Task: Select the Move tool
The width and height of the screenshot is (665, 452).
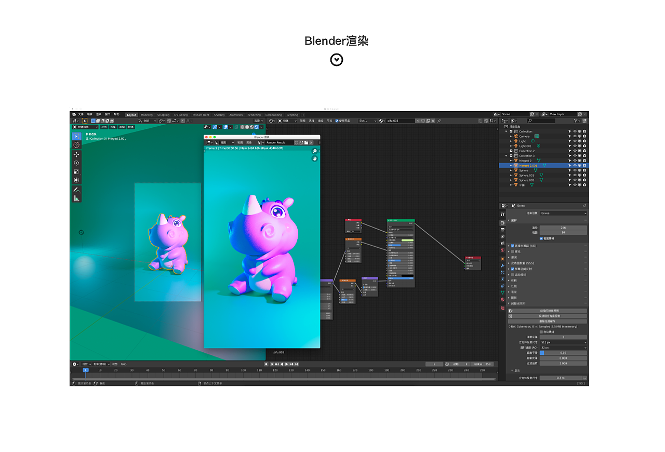Action: pos(76,154)
